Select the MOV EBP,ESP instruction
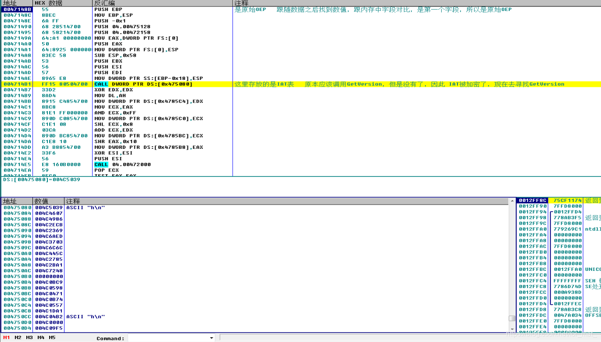The image size is (601, 342). [x=114, y=15]
